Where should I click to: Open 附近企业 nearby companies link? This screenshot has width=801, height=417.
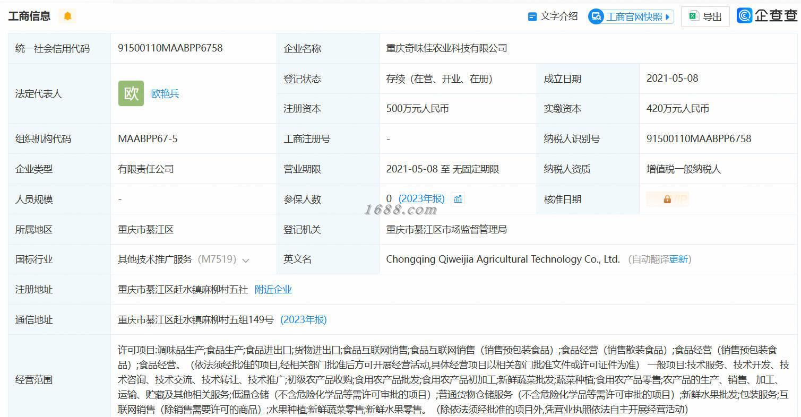[273, 290]
